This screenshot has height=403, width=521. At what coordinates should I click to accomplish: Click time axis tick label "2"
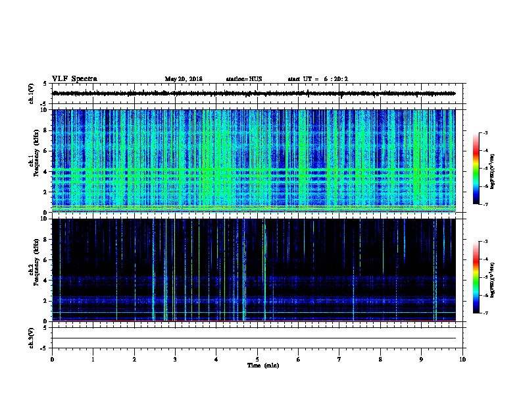point(134,360)
